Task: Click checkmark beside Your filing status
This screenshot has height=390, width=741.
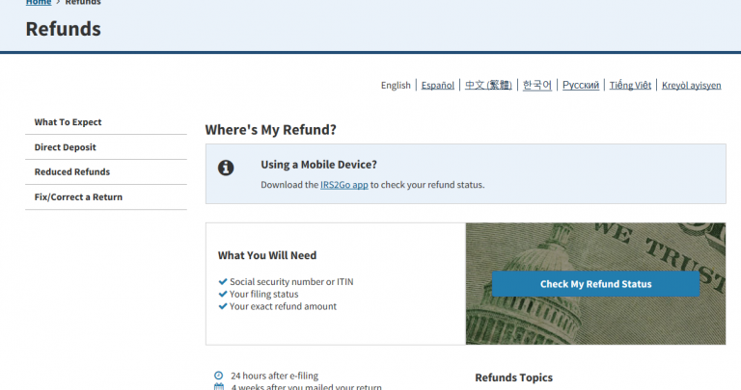Action: tap(223, 295)
